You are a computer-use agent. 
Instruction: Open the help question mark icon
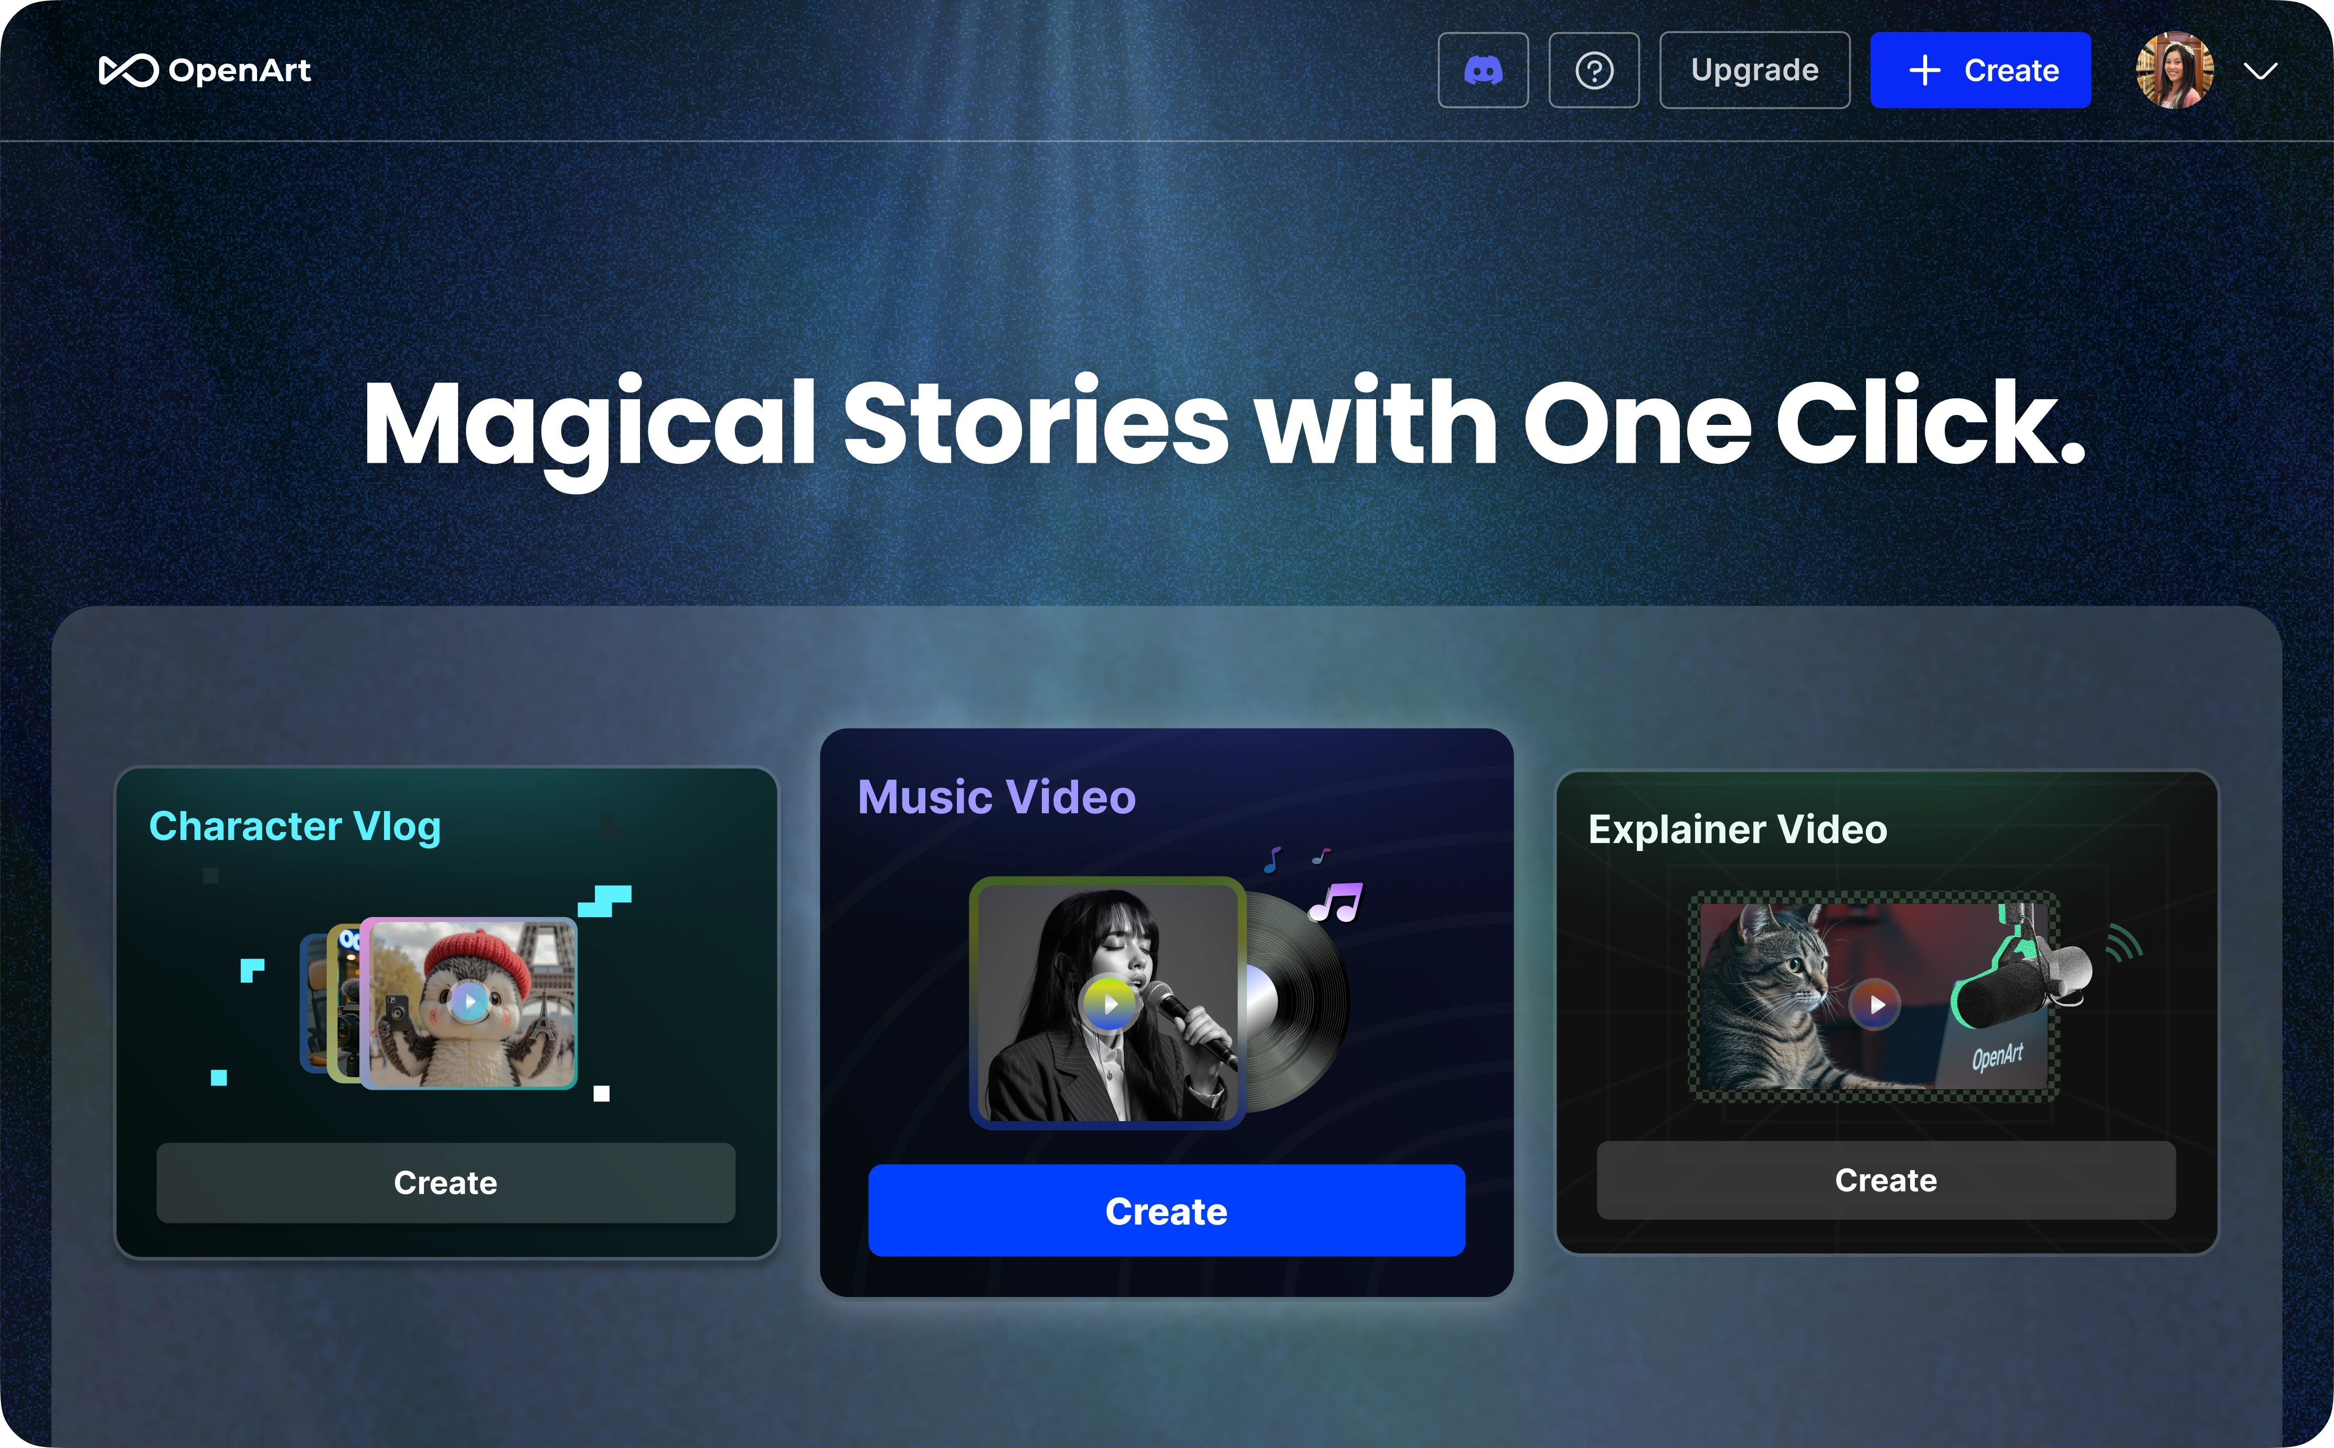[1594, 70]
